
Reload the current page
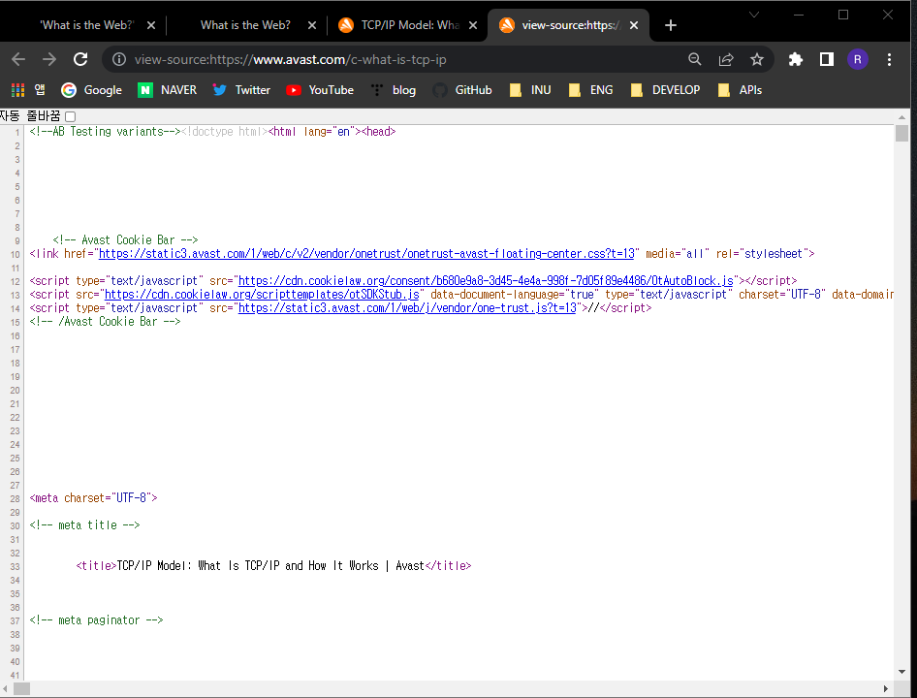pyautogui.click(x=80, y=59)
